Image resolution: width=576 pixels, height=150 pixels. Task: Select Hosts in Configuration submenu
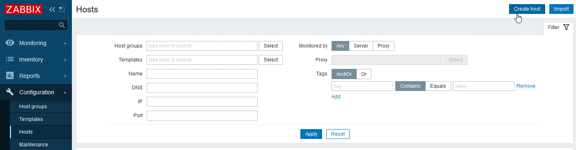[x=26, y=132]
